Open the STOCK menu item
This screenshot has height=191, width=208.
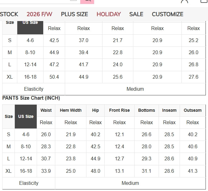pos(9,14)
